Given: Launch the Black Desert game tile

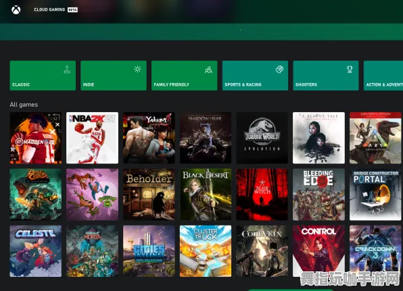Looking at the screenshot, I should pyautogui.click(x=206, y=194).
